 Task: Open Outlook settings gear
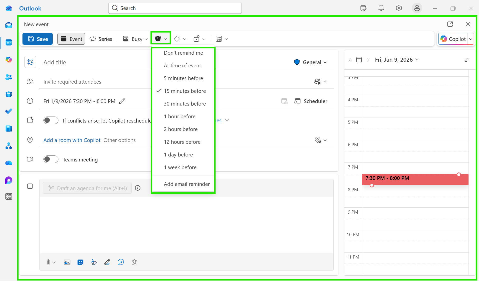point(399,8)
